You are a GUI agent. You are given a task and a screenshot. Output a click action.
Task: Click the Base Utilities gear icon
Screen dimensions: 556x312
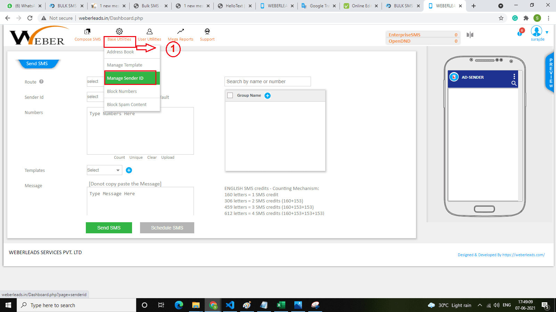pyautogui.click(x=119, y=32)
